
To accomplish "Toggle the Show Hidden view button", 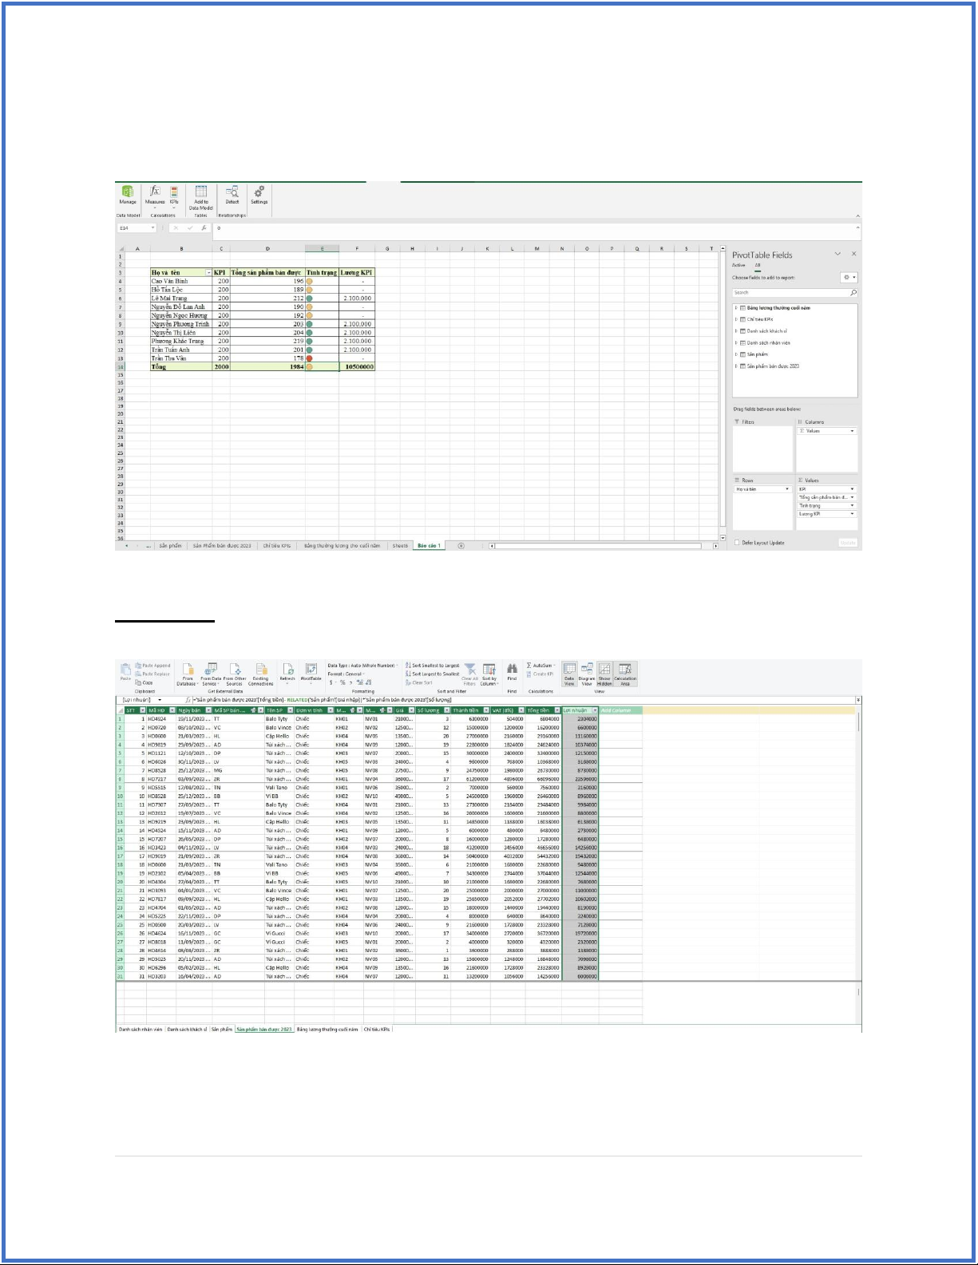I will point(604,673).
